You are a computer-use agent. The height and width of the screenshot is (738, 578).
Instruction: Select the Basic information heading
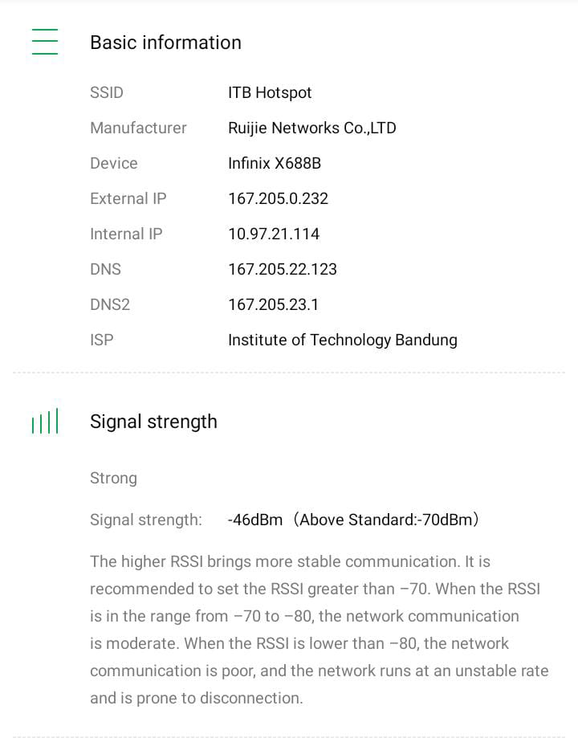165,43
